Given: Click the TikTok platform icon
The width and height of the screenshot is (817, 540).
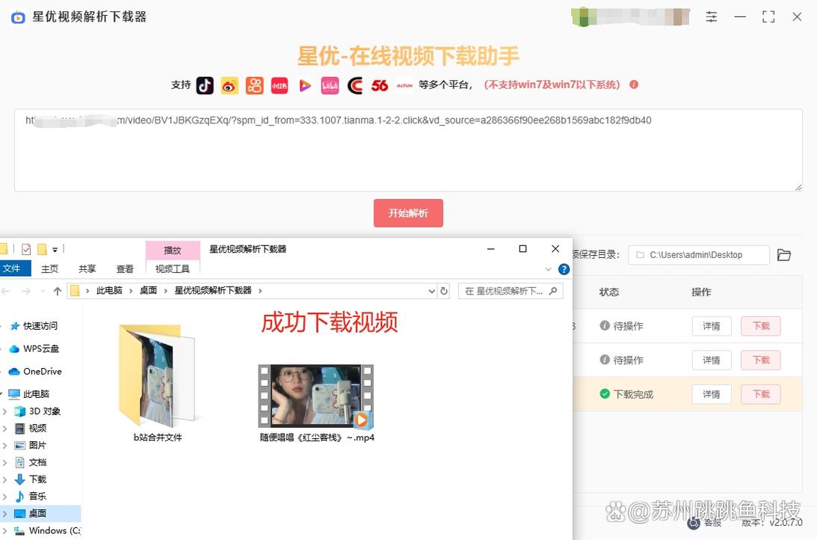Looking at the screenshot, I should 205,85.
